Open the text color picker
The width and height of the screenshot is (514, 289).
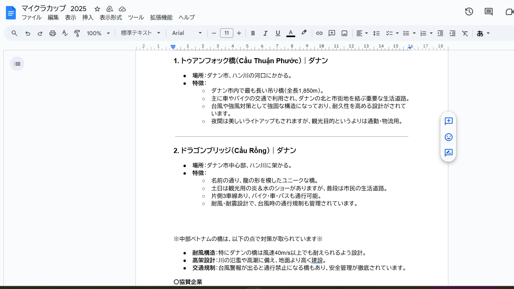click(x=291, y=33)
